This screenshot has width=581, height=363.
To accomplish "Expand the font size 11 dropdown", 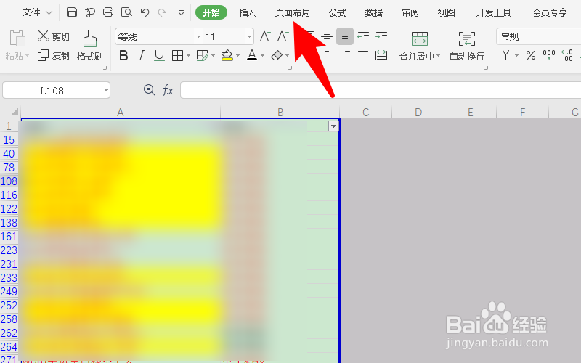I will [249, 37].
